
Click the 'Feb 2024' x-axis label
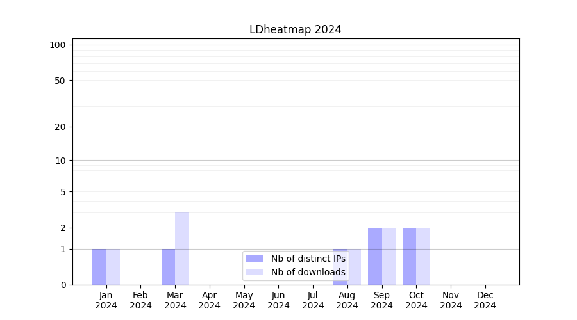pos(140,300)
